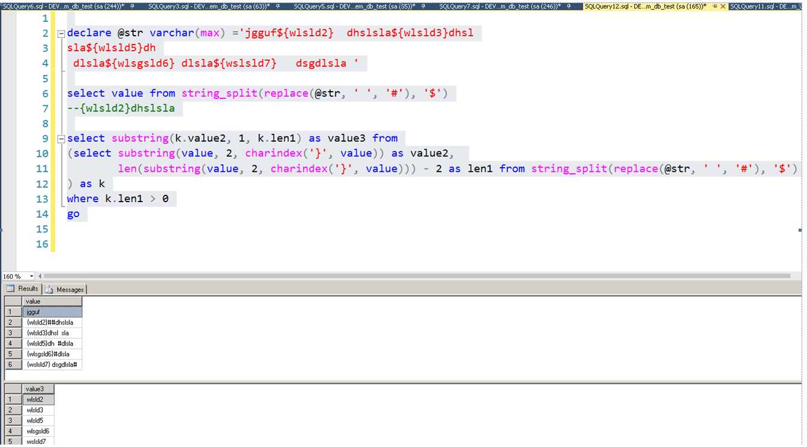Screen dimensions: 807x447
Task: Select all via value grid corner cell
Action: [x=13, y=301]
